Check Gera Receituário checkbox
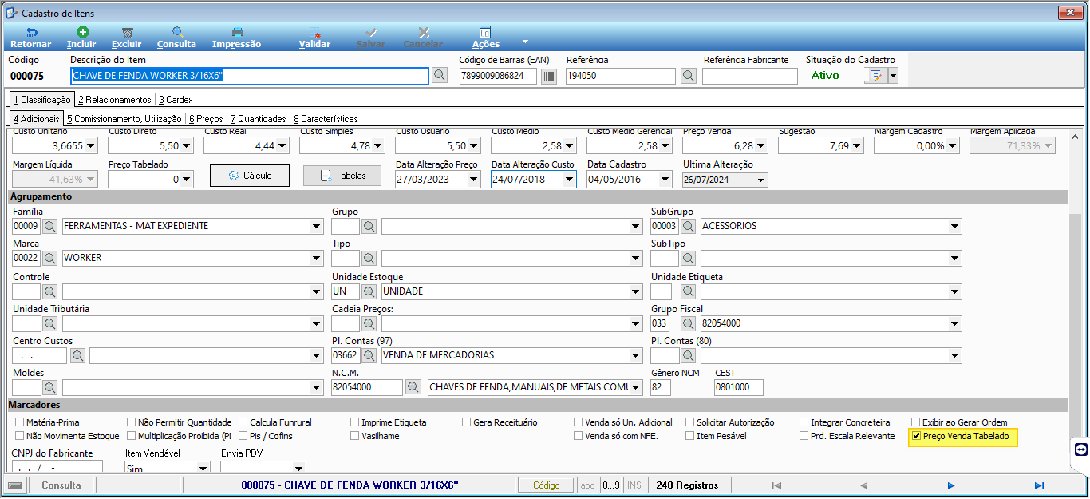 (467, 422)
